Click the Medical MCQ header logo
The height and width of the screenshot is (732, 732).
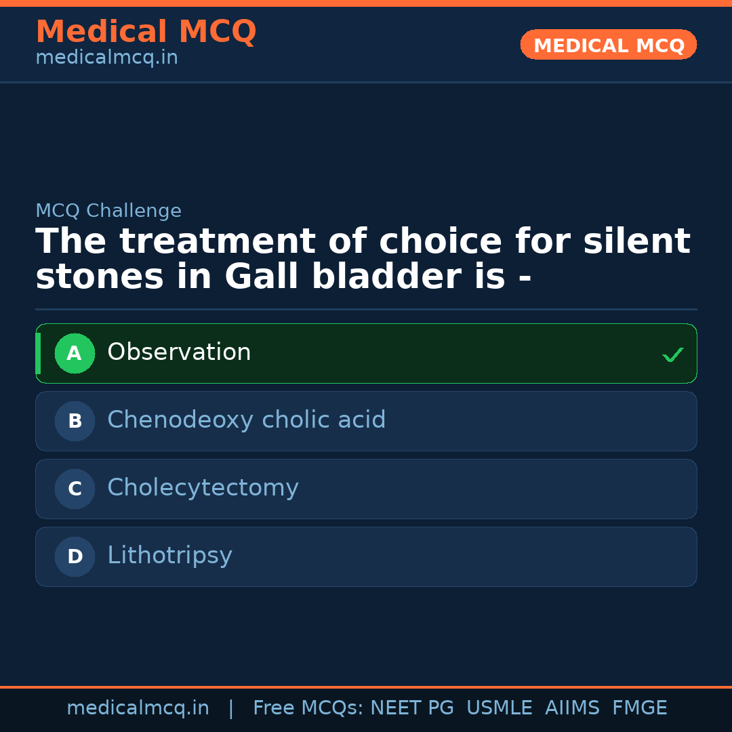[x=146, y=31]
